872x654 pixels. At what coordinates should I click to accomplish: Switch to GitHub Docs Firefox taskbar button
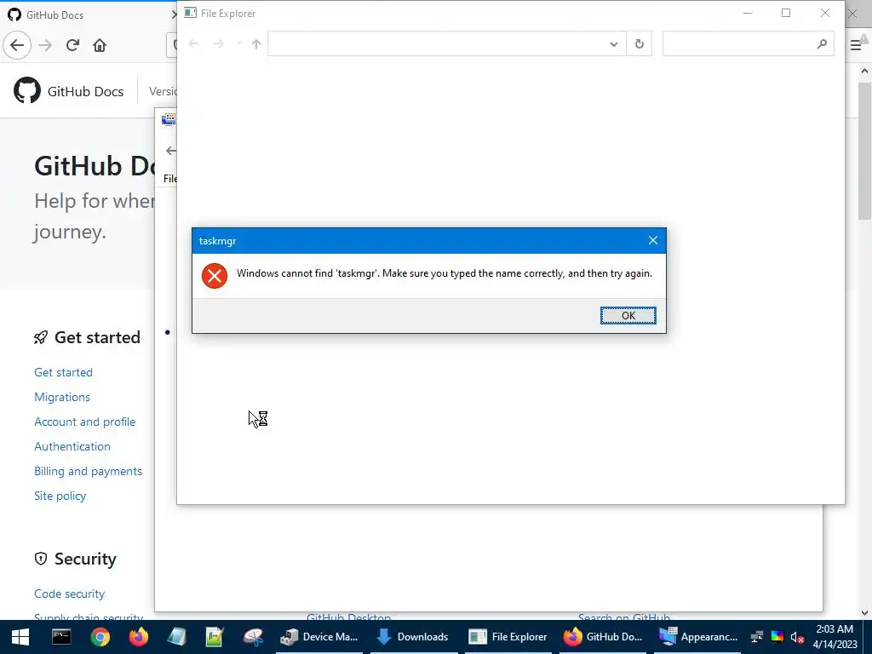click(x=603, y=637)
